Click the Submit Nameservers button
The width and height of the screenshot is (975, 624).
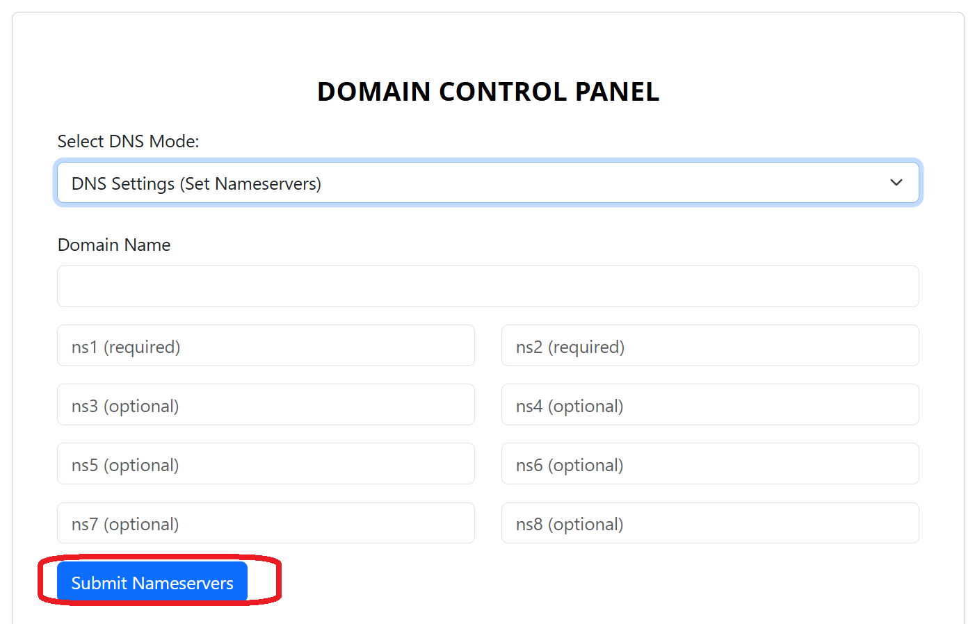152,582
